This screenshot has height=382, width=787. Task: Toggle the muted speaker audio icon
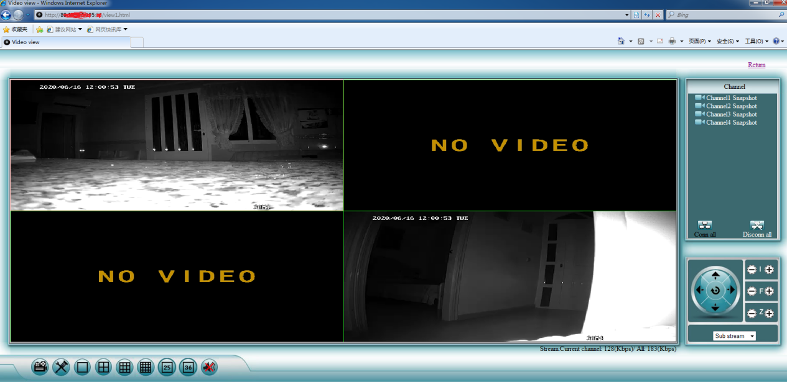[209, 367]
